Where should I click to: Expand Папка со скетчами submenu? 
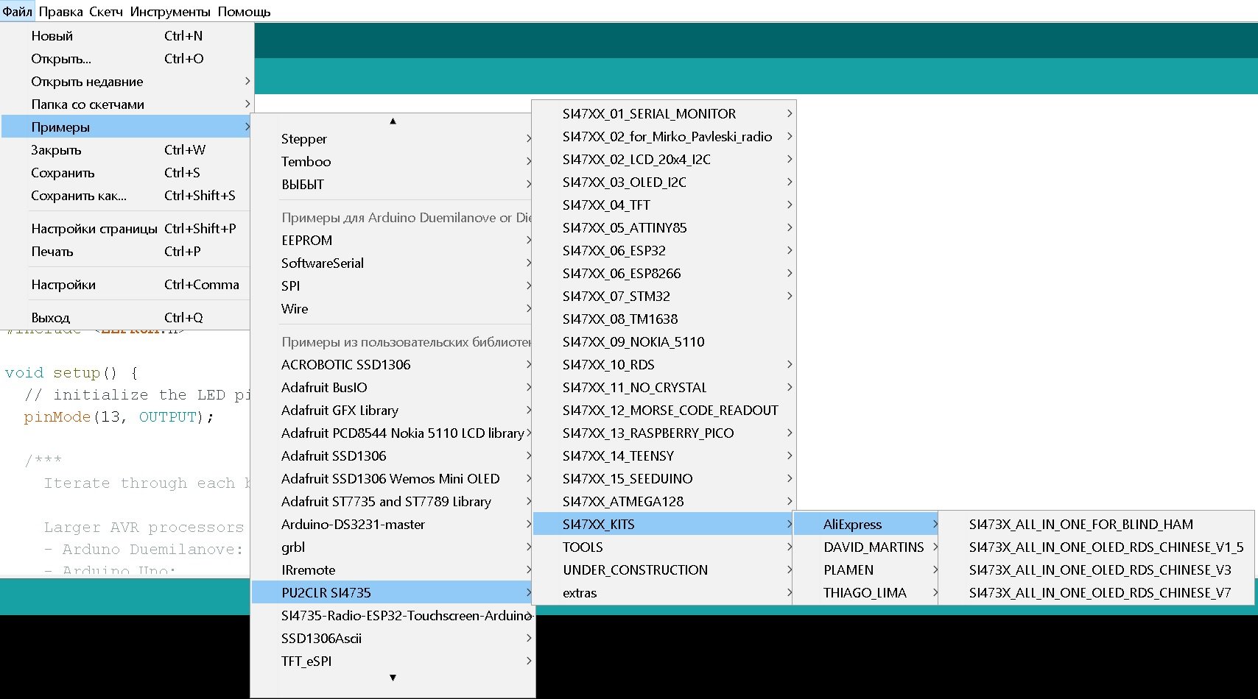point(127,104)
